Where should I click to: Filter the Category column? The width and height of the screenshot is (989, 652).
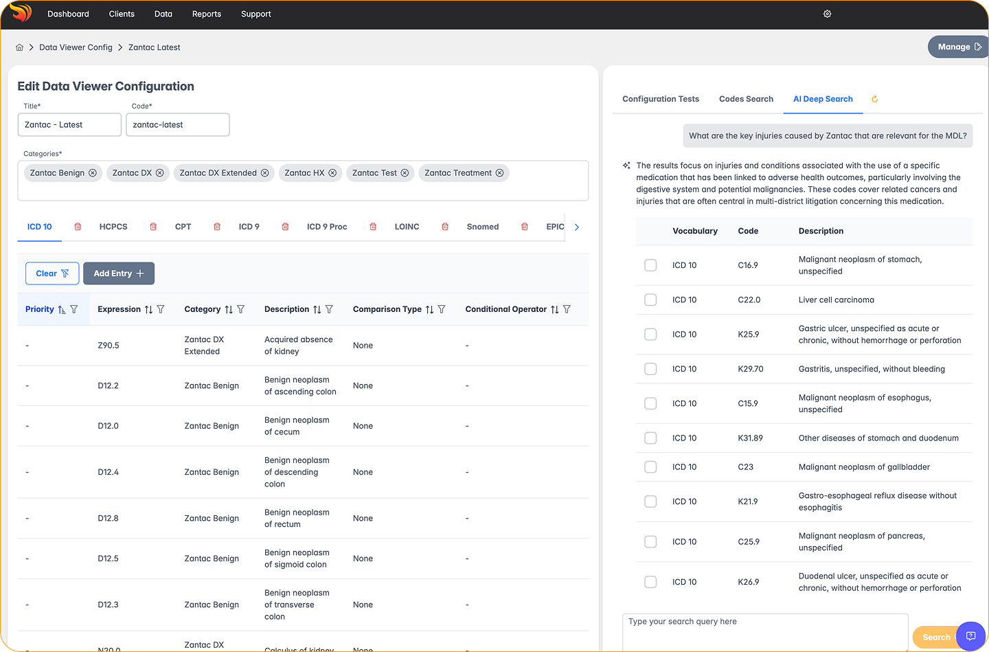pyautogui.click(x=241, y=309)
